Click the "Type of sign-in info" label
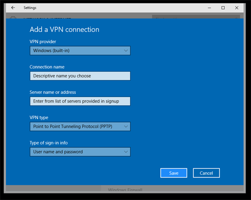The width and height of the screenshot is (251, 200). [x=49, y=143]
